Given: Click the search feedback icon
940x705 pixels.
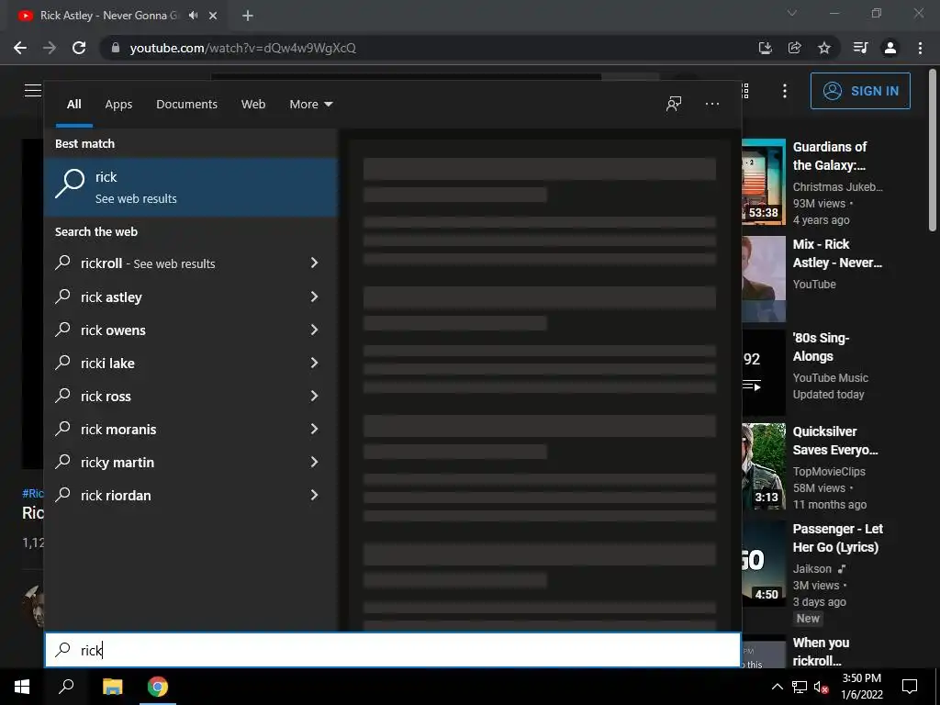Looking at the screenshot, I should tap(674, 104).
